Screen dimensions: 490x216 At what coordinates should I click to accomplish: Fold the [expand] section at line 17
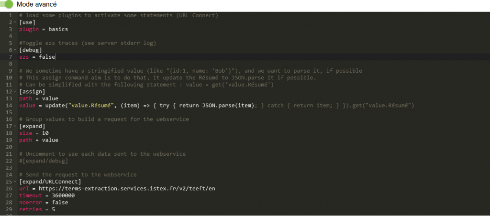[15, 126]
